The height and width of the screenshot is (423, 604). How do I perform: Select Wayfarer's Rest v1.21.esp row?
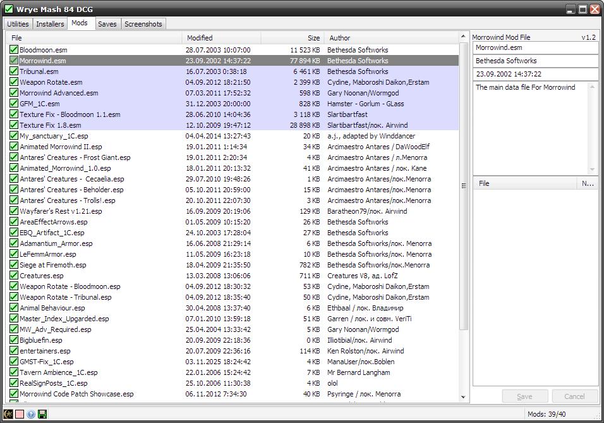pyautogui.click(x=234, y=211)
